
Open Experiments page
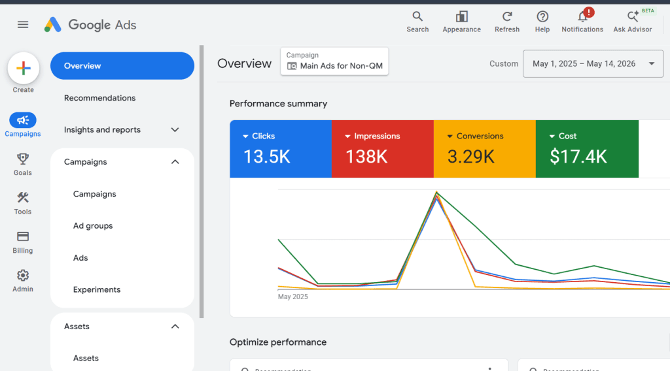(97, 289)
